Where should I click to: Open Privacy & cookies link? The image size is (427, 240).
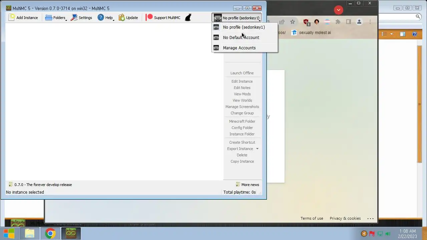[345, 218]
